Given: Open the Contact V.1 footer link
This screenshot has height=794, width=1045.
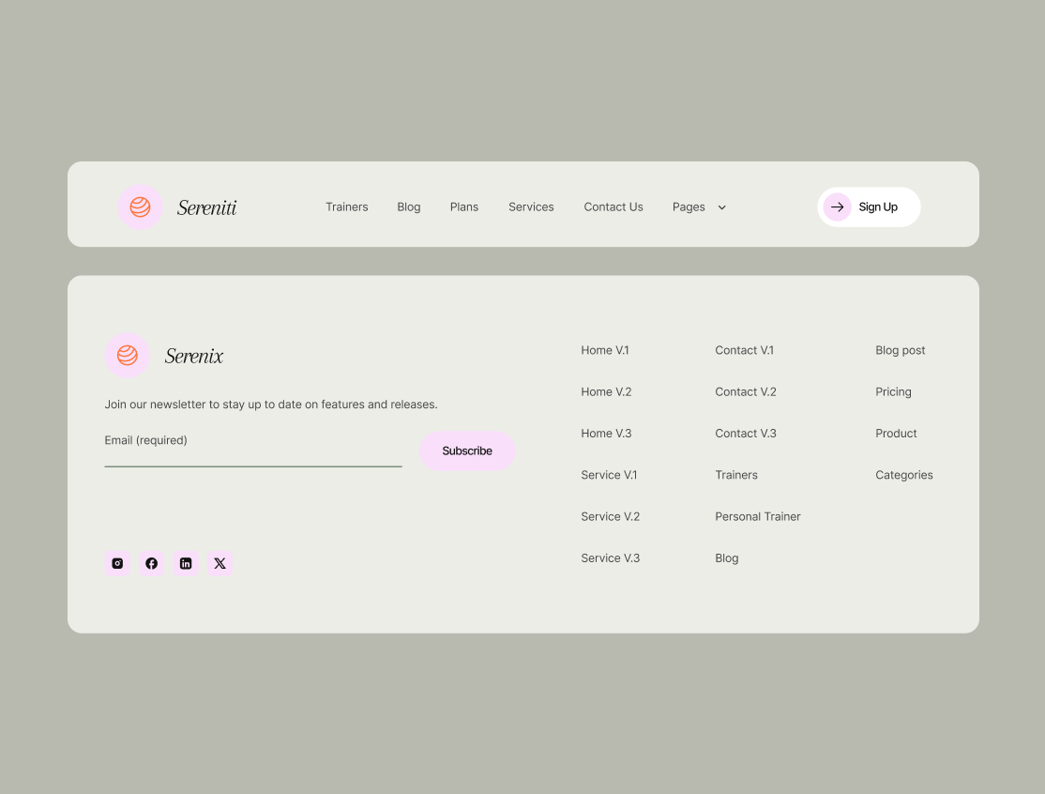Looking at the screenshot, I should [744, 351].
